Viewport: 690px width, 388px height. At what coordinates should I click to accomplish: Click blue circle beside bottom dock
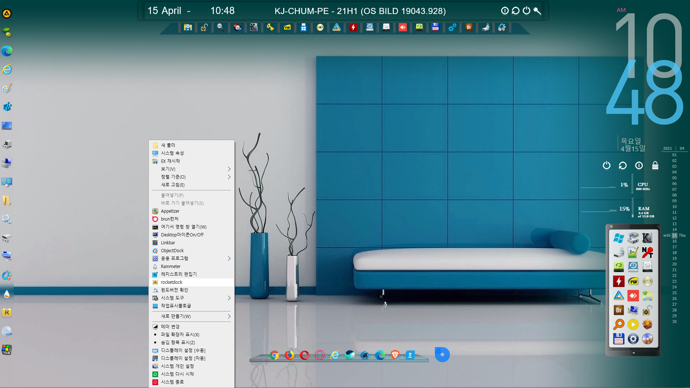pyautogui.click(x=442, y=355)
